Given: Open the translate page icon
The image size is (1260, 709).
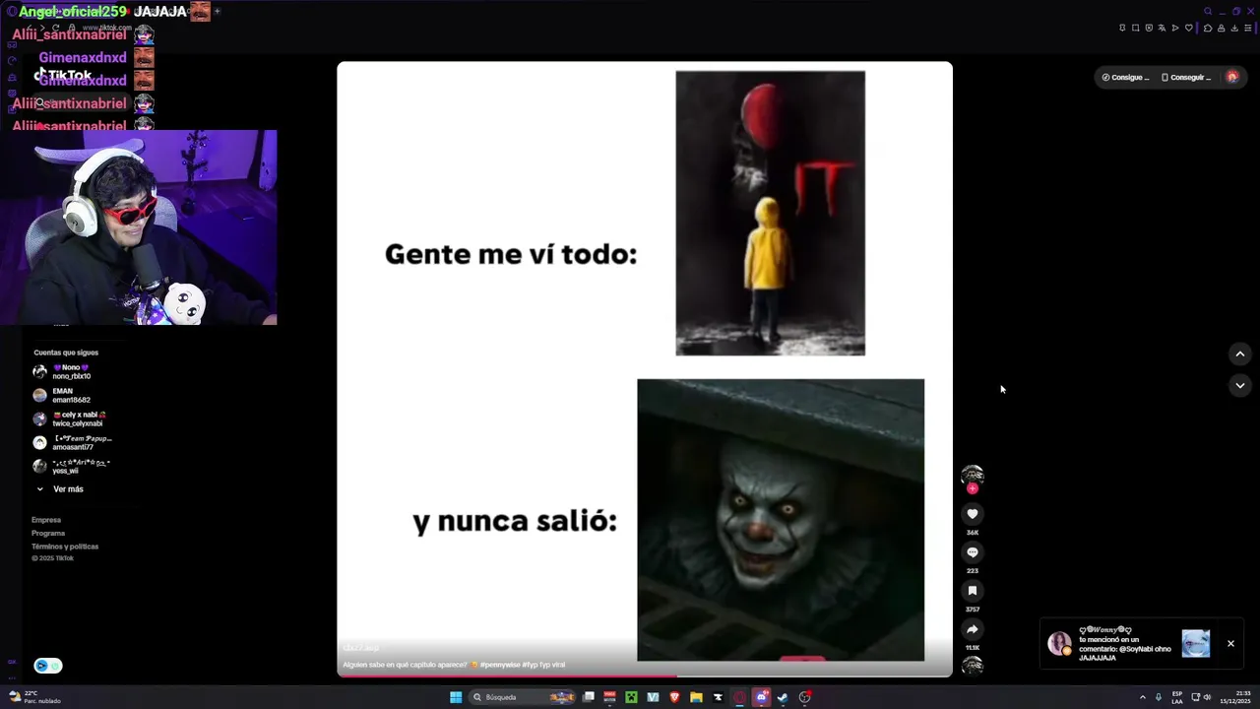Looking at the screenshot, I should pos(1162,28).
